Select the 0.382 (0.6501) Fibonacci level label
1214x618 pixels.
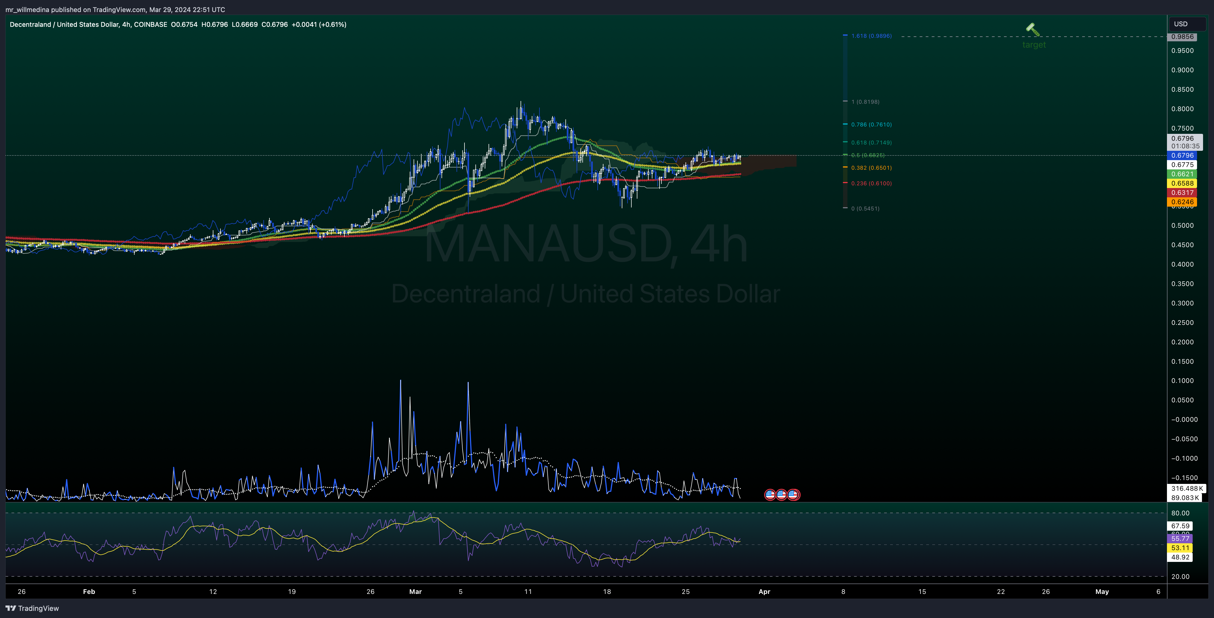[872, 168]
